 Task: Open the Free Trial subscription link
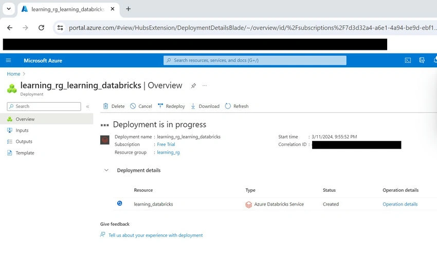point(166,144)
